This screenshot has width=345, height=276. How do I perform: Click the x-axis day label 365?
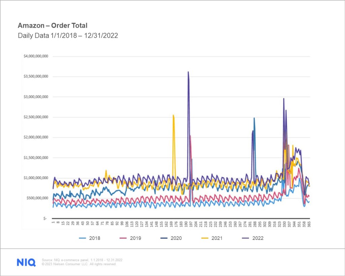(x=309, y=224)
